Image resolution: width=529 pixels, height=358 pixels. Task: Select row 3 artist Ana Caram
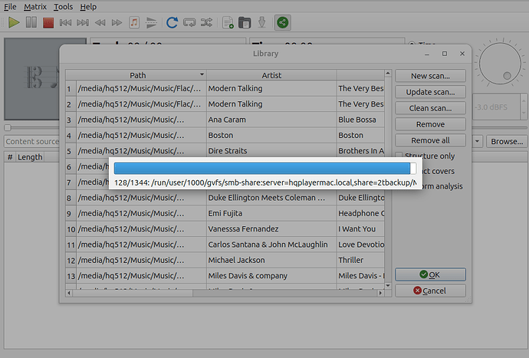271,120
